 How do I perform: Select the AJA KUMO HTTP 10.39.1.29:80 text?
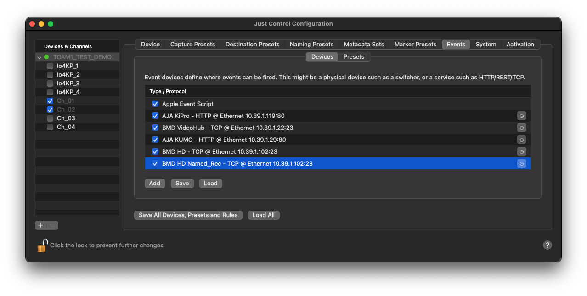tap(224, 140)
